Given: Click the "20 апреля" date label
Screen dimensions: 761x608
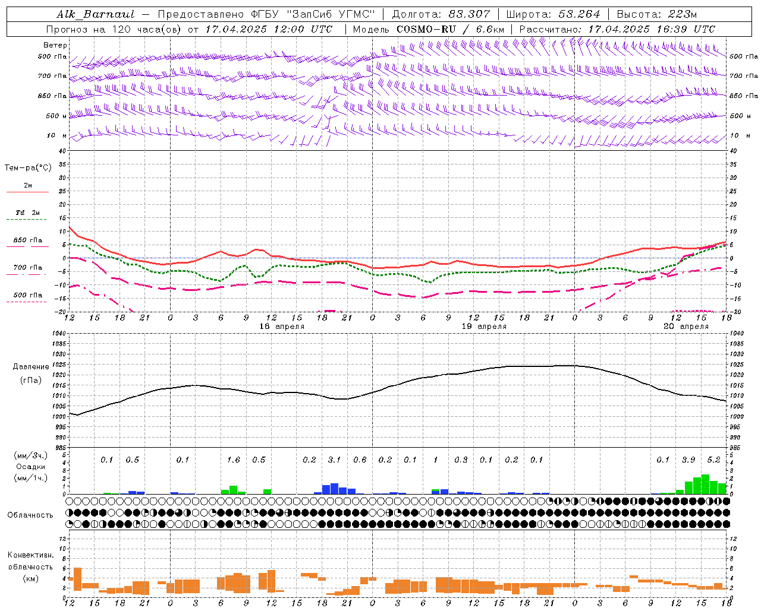Looking at the screenshot, I should (686, 327).
